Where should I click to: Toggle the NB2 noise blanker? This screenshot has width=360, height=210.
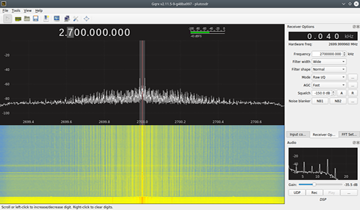coord(338,101)
